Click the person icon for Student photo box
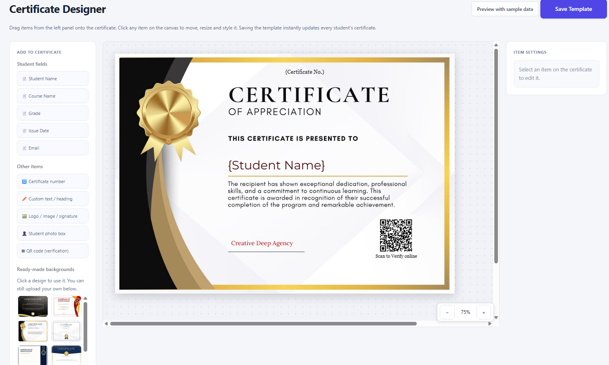This screenshot has height=365, width=609. (x=25, y=234)
